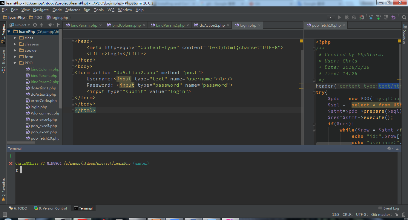Click the Terminal panel settings gear

(390, 148)
